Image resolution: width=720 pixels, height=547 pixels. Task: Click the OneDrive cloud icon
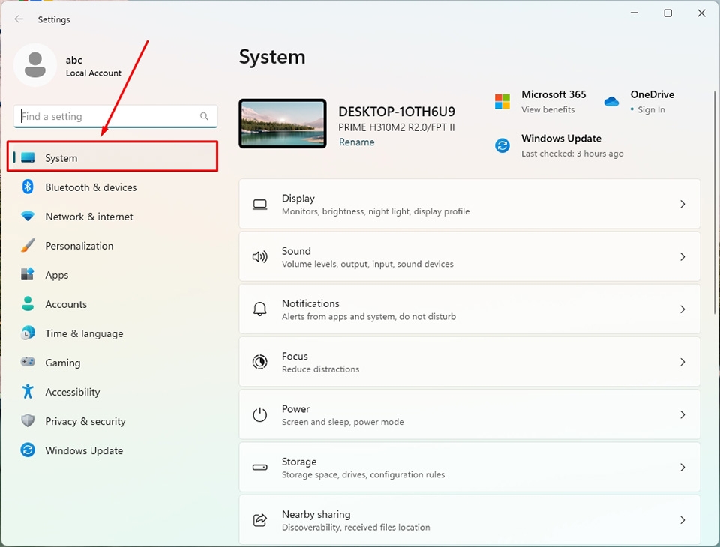612,101
